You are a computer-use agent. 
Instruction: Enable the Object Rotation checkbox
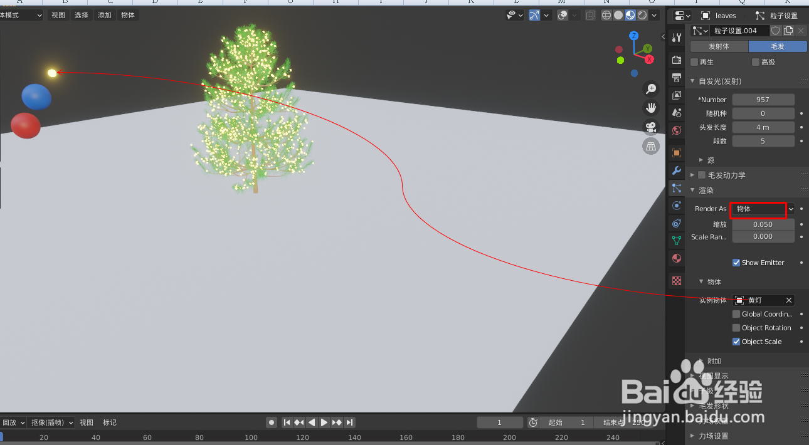[x=736, y=328]
